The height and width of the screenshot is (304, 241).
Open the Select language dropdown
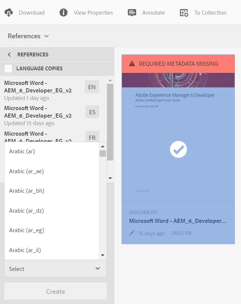coord(56,269)
